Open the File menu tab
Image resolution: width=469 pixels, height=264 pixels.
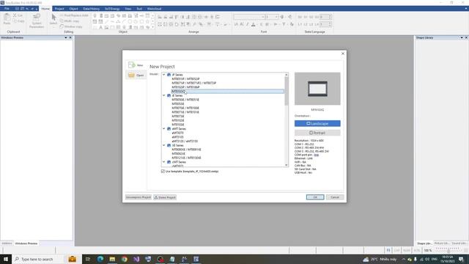click(7, 9)
